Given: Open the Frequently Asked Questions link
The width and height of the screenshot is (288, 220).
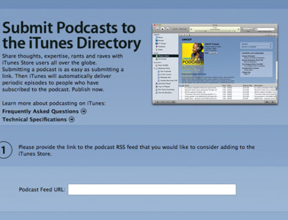Looking at the screenshot, I should coord(40,111).
